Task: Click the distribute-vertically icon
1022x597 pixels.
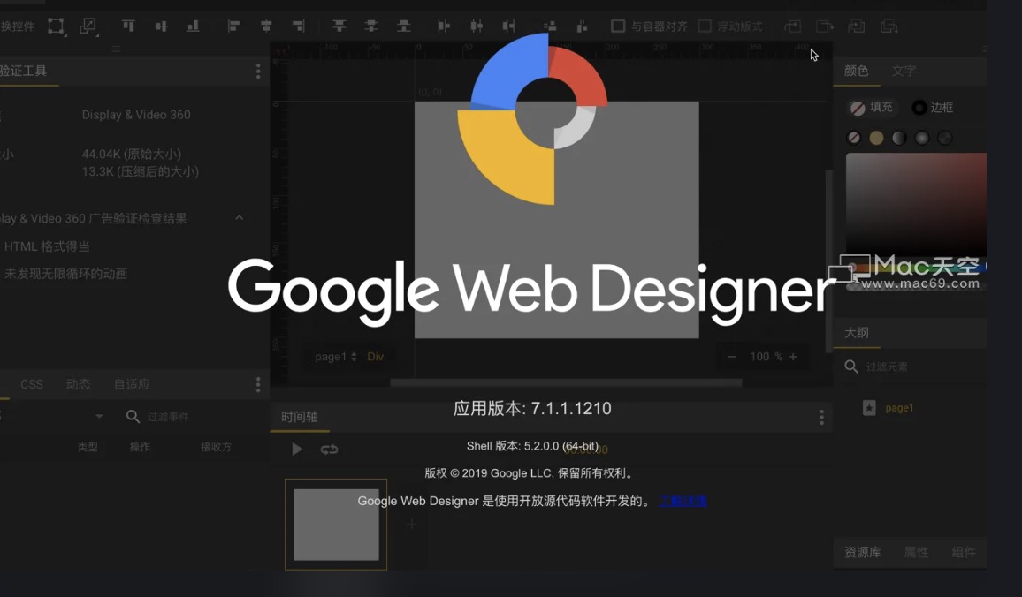Action: coord(549,26)
